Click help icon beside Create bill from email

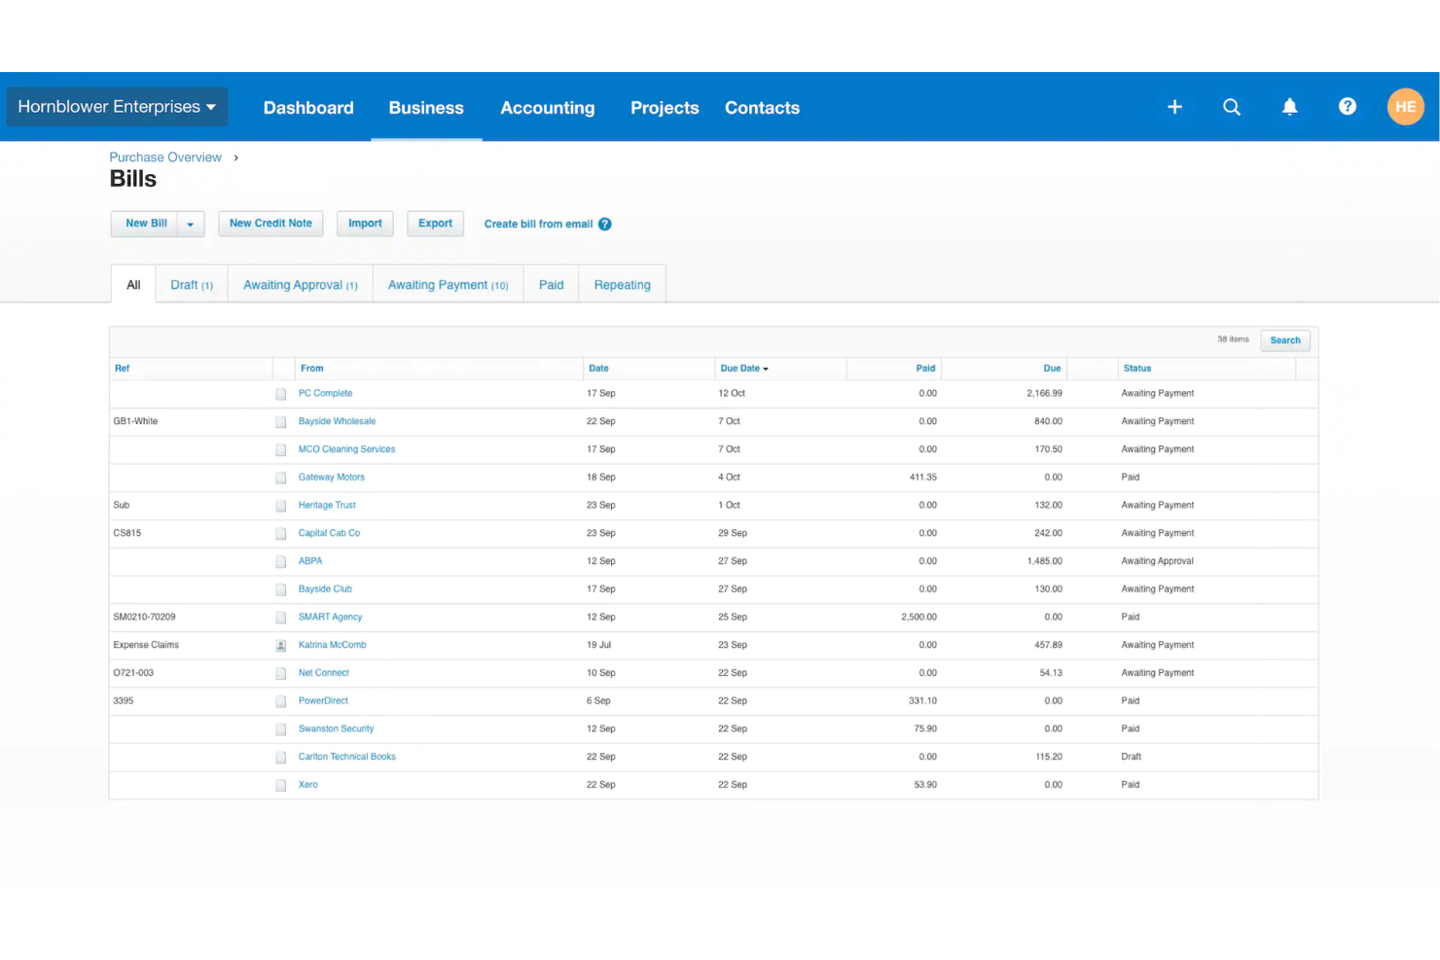[605, 224]
